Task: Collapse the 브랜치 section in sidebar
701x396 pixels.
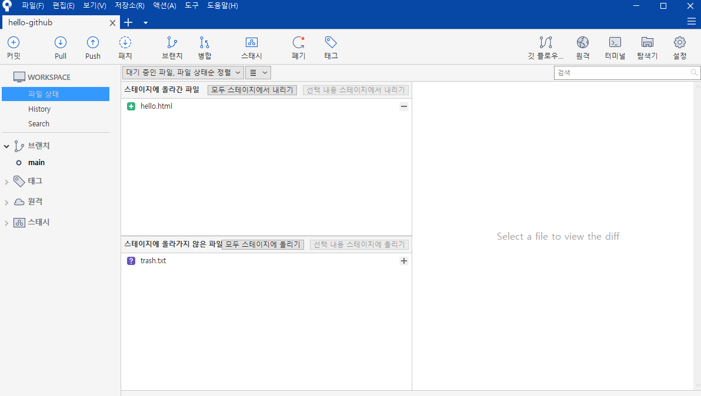Action: (6, 146)
